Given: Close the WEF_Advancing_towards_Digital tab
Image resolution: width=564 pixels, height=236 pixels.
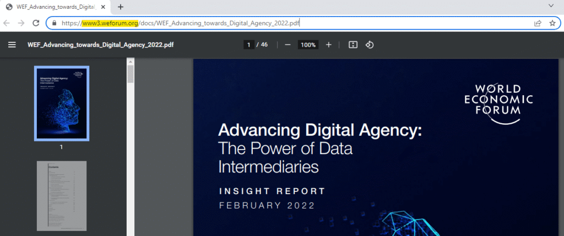Looking at the screenshot, I should point(103,7).
